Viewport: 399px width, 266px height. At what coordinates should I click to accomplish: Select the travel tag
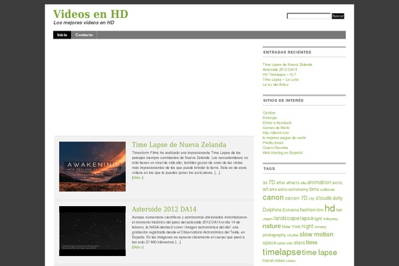(x=268, y=261)
